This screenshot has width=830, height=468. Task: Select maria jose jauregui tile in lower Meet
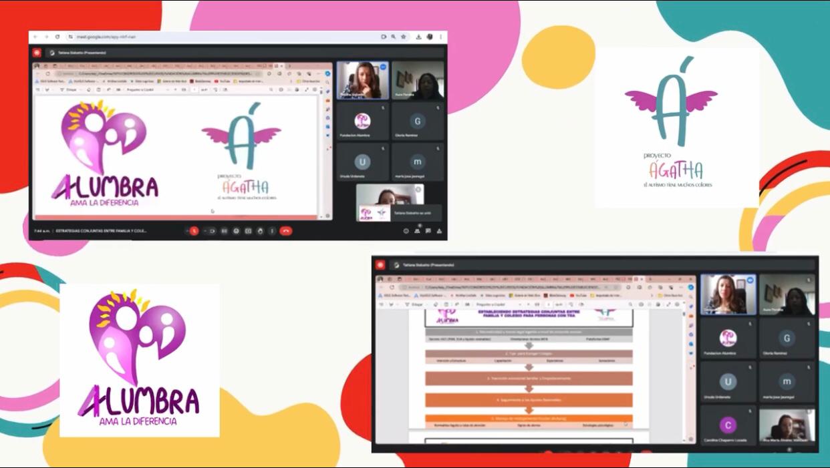tap(787, 382)
